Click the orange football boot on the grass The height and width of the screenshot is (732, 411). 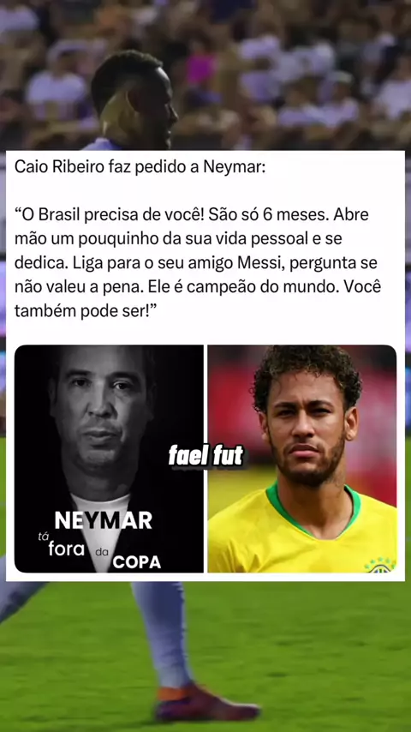click(207, 704)
